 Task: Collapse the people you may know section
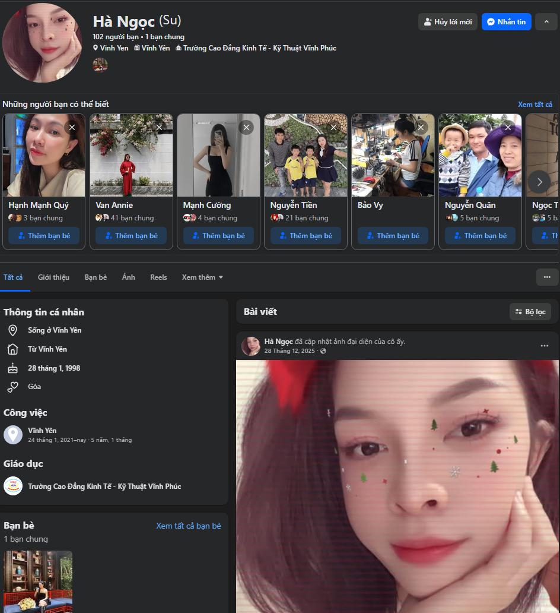546,22
